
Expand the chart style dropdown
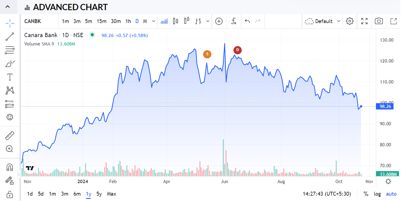tap(208, 21)
